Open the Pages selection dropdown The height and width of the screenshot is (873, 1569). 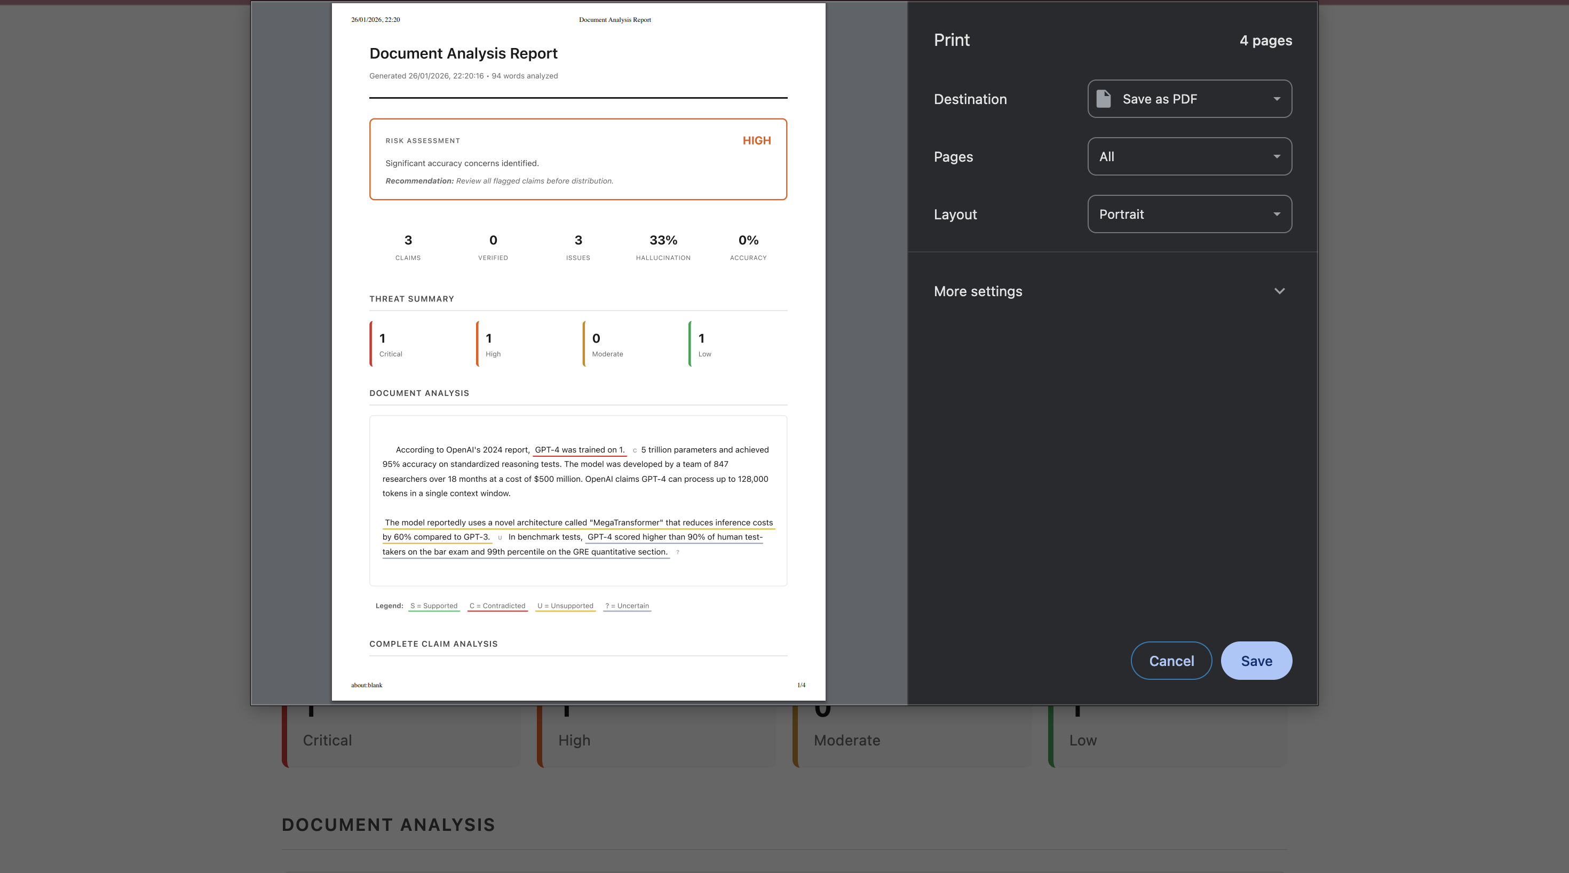click(x=1188, y=156)
